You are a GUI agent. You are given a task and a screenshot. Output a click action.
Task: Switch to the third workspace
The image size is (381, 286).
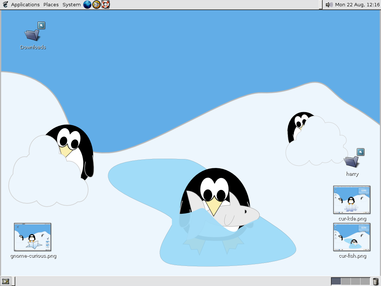pos(355,282)
